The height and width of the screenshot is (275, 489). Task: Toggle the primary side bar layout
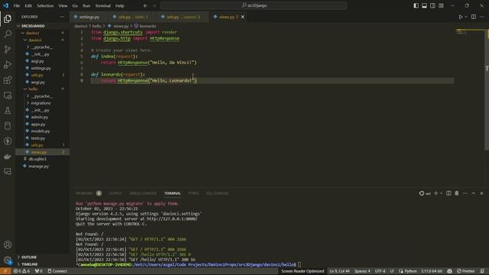(416, 5)
